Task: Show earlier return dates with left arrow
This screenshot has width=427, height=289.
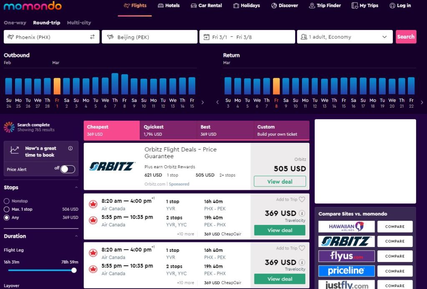Action: [x=217, y=102]
